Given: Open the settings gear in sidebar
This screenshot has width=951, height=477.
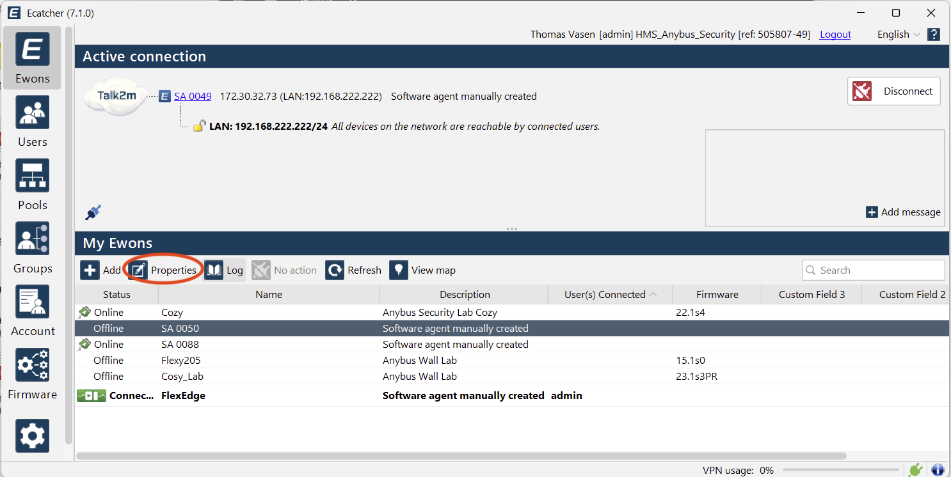Looking at the screenshot, I should tap(32, 436).
